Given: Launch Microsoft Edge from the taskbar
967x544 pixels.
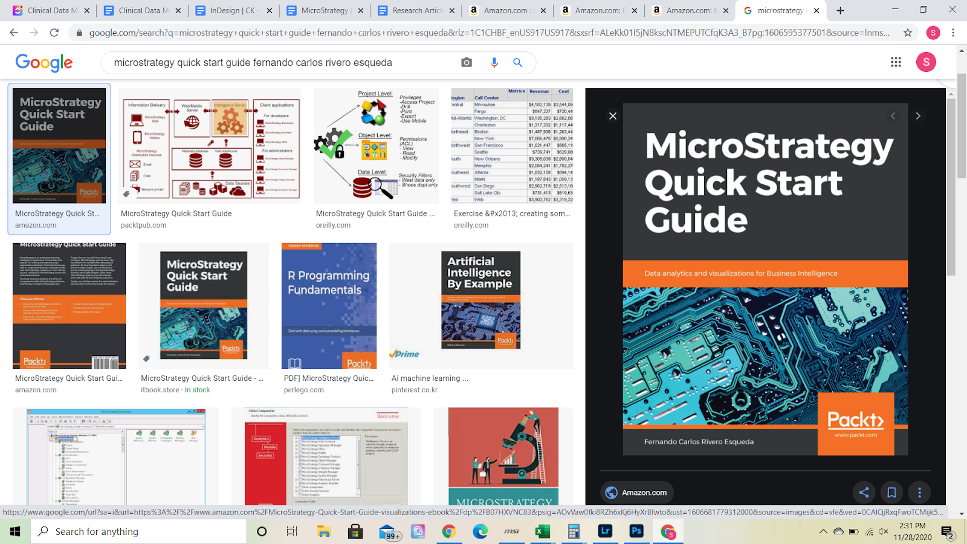Looking at the screenshot, I should pyautogui.click(x=480, y=531).
